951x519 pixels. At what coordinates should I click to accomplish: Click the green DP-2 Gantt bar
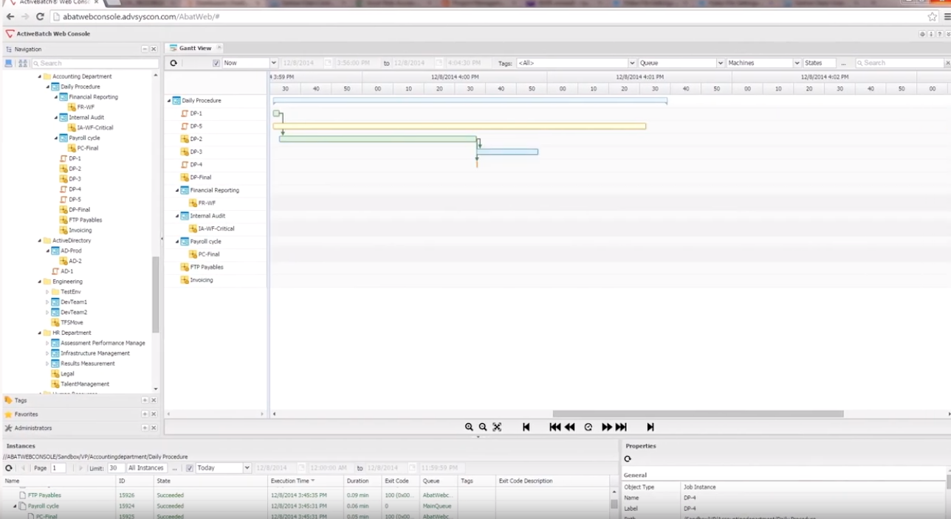(378, 139)
